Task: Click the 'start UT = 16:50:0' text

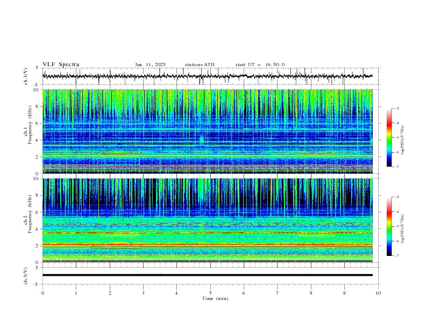Action: tap(260, 65)
